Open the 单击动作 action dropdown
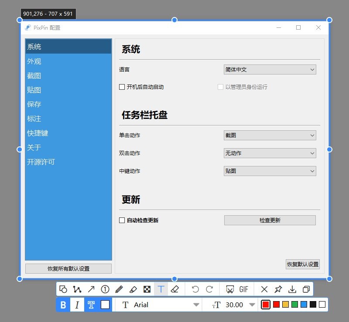This screenshot has height=322, width=349. 269,135
